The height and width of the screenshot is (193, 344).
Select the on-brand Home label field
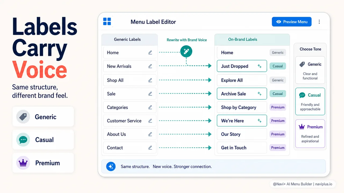pyautogui.click(x=242, y=53)
